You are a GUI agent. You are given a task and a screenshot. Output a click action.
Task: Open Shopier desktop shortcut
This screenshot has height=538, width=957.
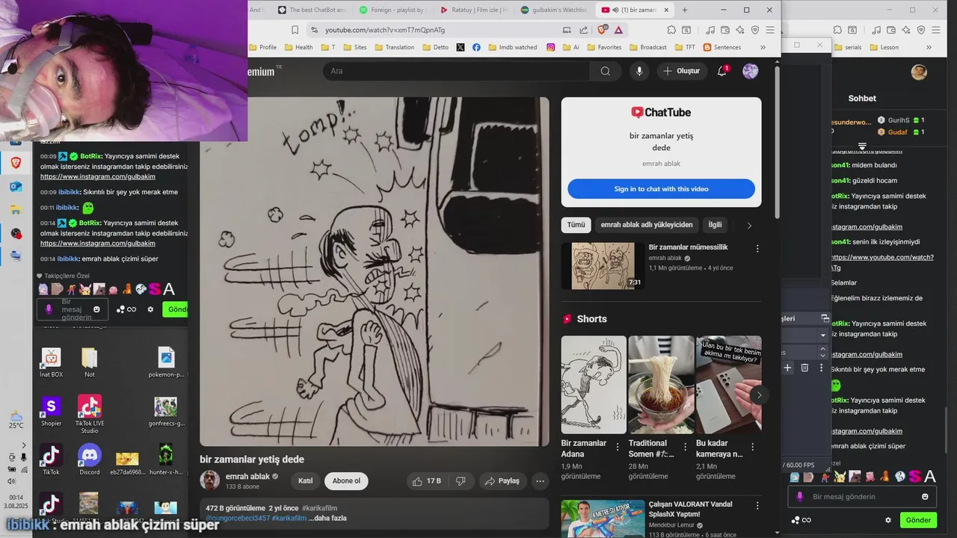51,412
